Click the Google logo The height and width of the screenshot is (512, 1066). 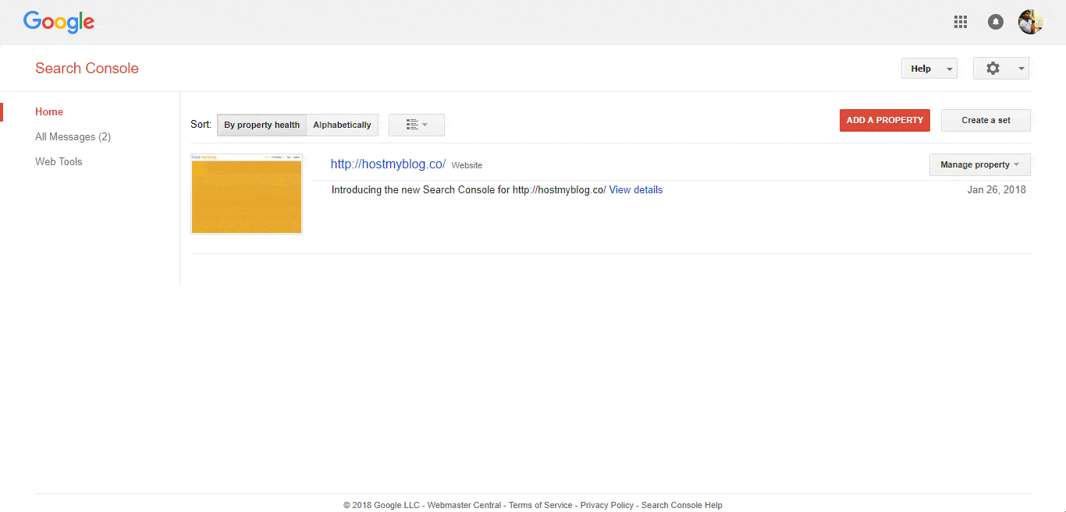click(59, 22)
